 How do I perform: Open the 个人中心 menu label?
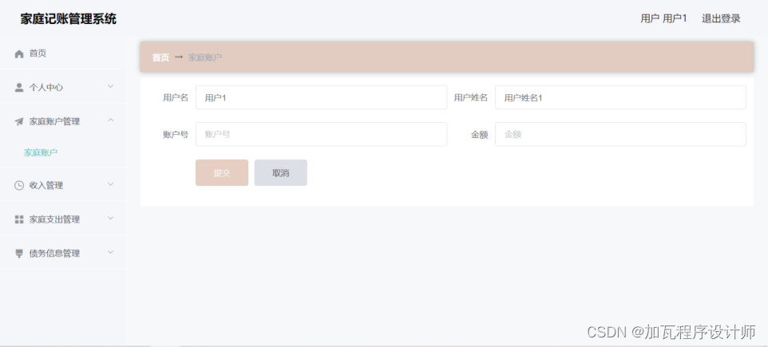click(x=46, y=88)
